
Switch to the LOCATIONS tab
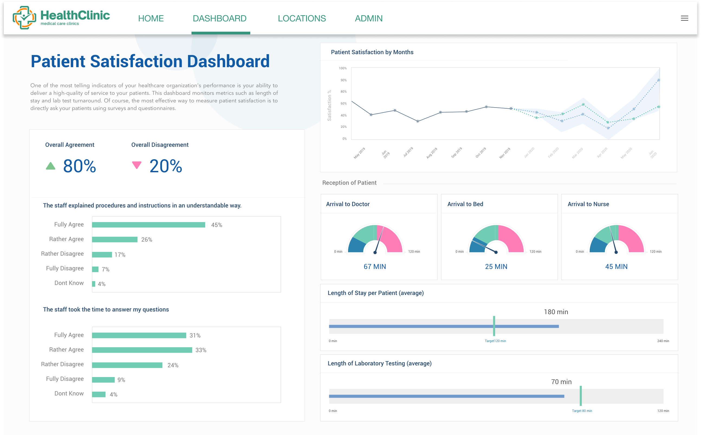tap(302, 18)
